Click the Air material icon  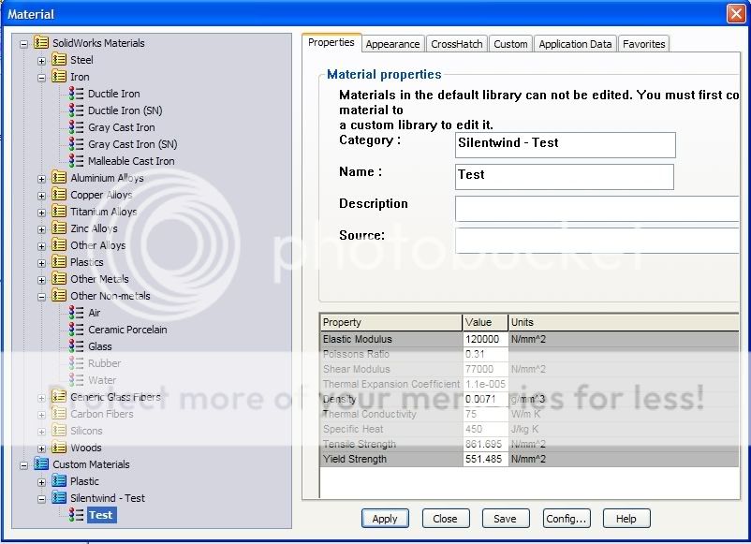pyautogui.click(x=76, y=312)
